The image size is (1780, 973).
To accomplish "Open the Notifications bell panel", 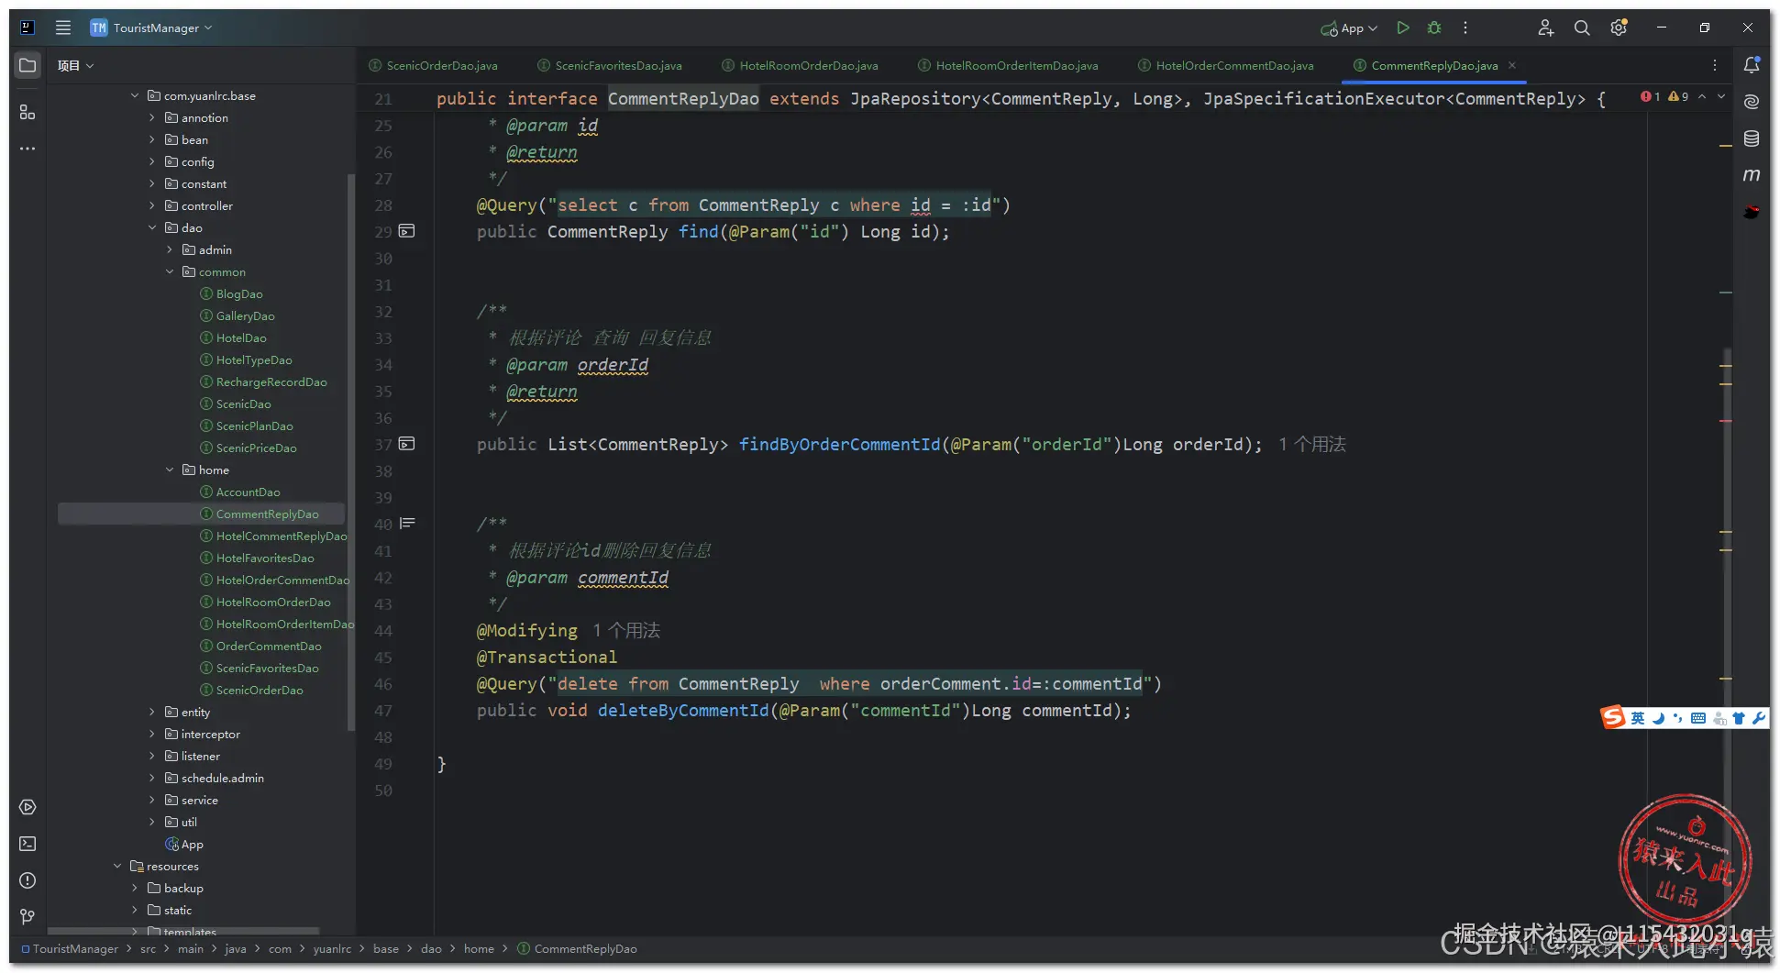I will [1752, 65].
